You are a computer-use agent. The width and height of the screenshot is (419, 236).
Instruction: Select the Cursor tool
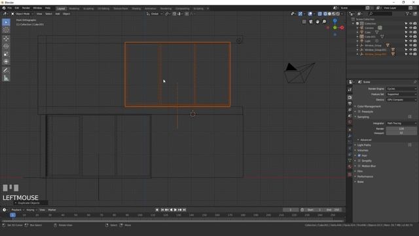(6, 30)
